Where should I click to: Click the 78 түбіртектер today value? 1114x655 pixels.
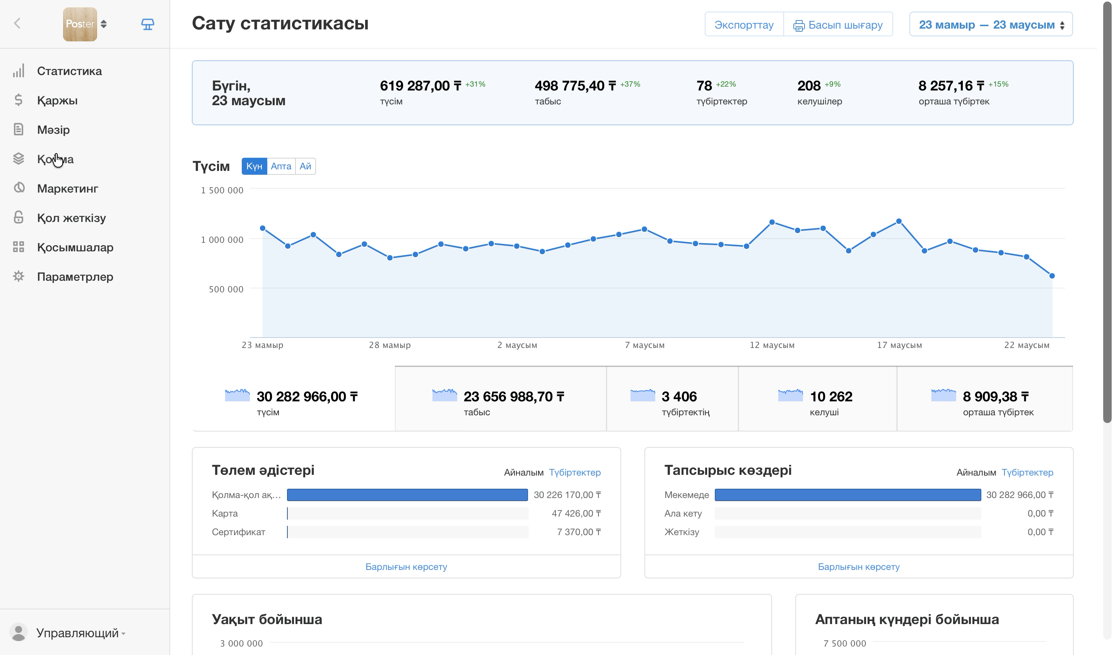click(x=704, y=86)
